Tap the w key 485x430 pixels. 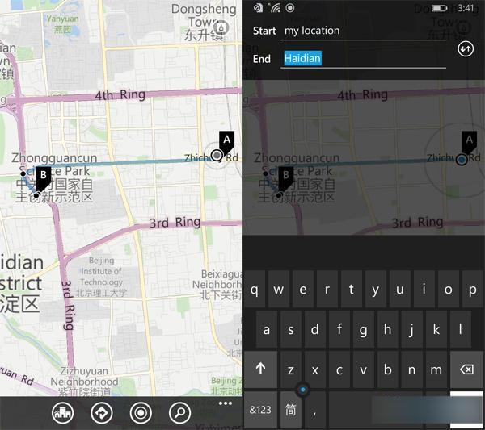(278, 290)
